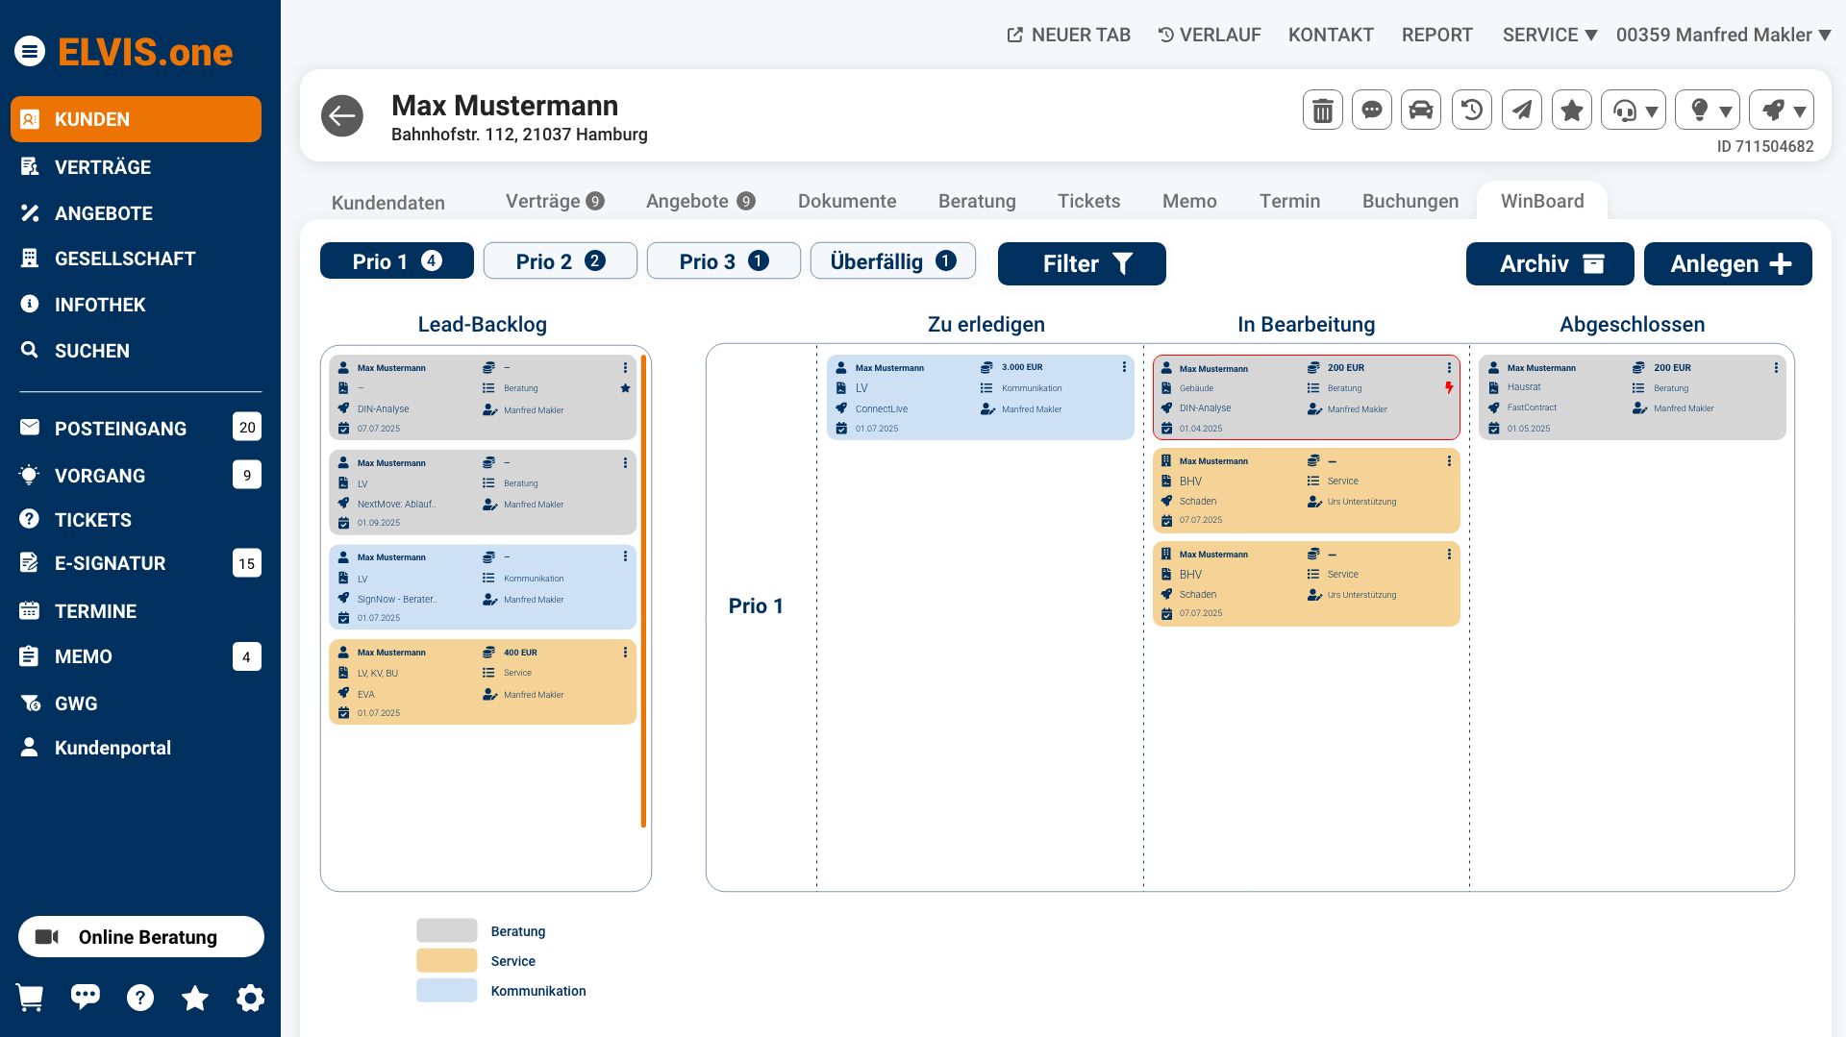This screenshot has height=1037, width=1847.
Task: Toggle the Prio 2 filter pill
Action: pyautogui.click(x=560, y=261)
